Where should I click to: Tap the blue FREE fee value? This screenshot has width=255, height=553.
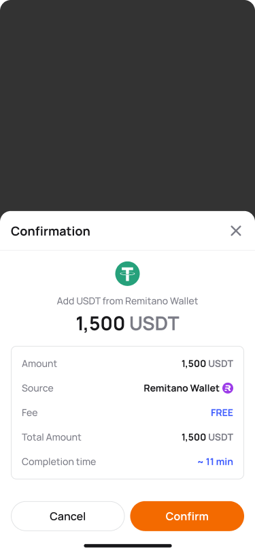click(222, 413)
